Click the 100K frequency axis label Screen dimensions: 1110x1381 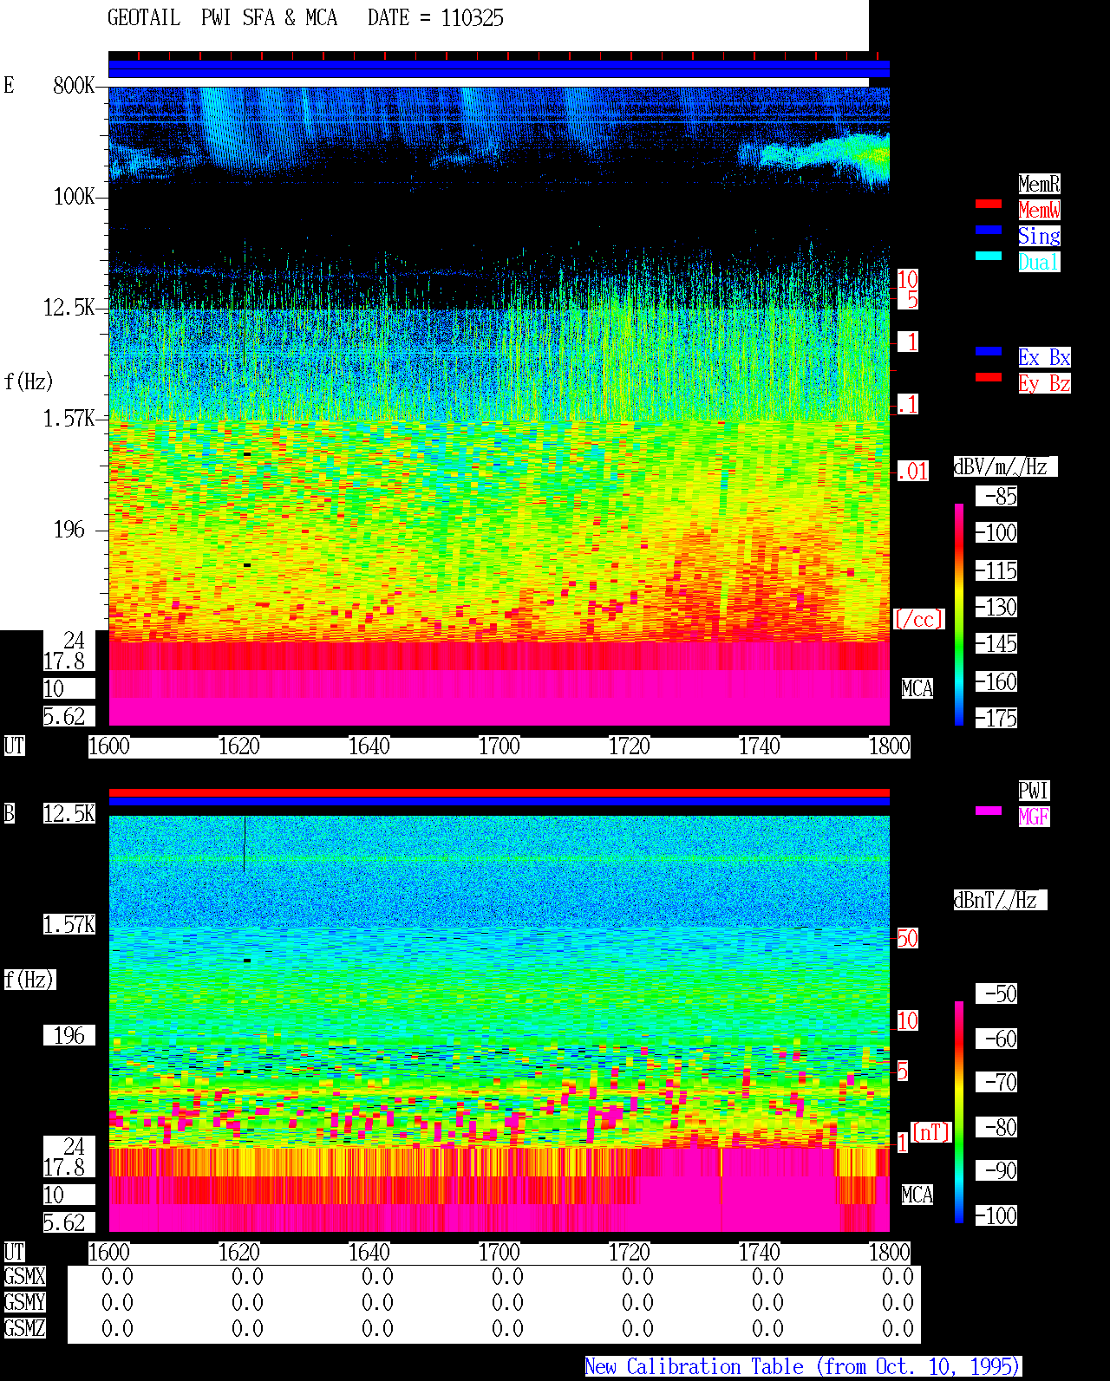(x=74, y=197)
